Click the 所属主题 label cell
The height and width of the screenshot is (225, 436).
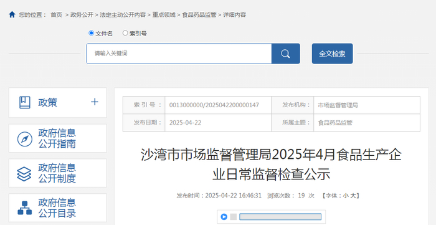[x=293, y=123]
